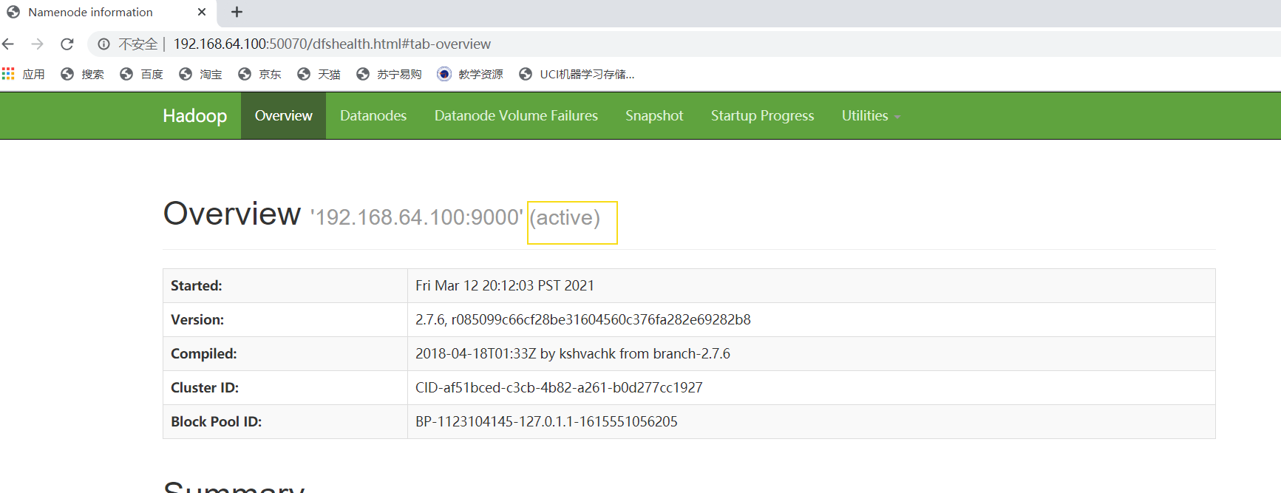Click the Overview heading text

click(232, 214)
